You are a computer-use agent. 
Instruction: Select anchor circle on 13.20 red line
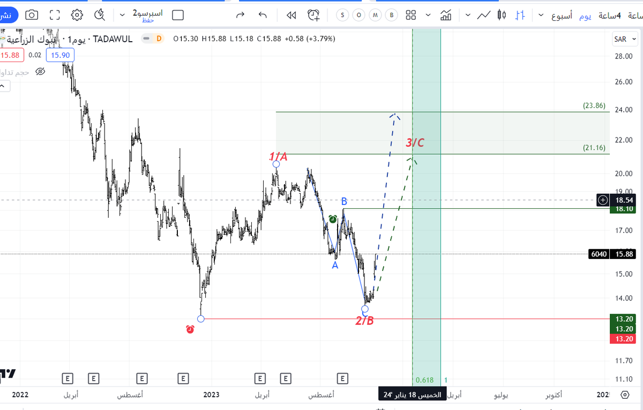coord(201,319)
